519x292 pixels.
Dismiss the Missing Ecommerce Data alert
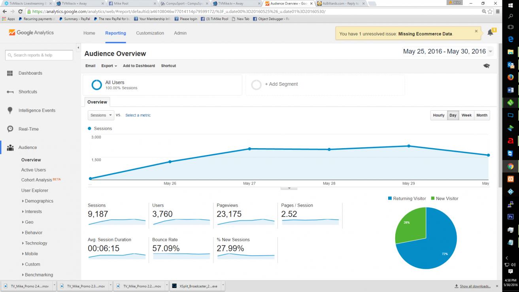tap(476, 31)
